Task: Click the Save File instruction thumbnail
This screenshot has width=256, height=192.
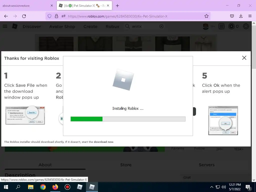Action: pyautogui.click(x=25, y=115)
